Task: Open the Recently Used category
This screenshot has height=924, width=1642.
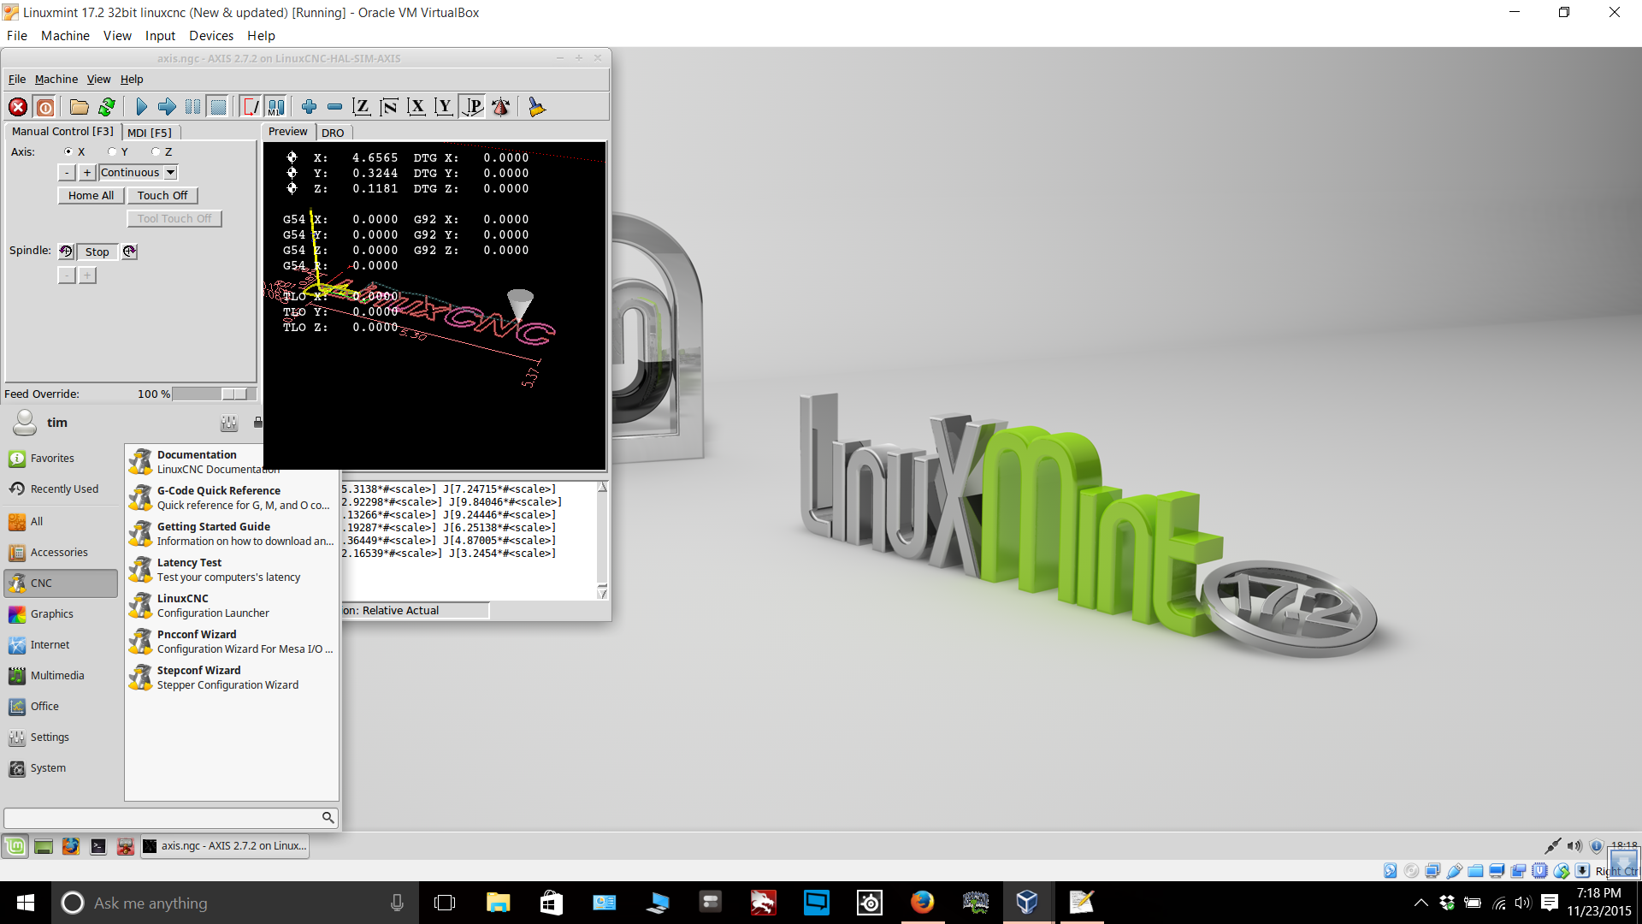Action: pos(61,489)
